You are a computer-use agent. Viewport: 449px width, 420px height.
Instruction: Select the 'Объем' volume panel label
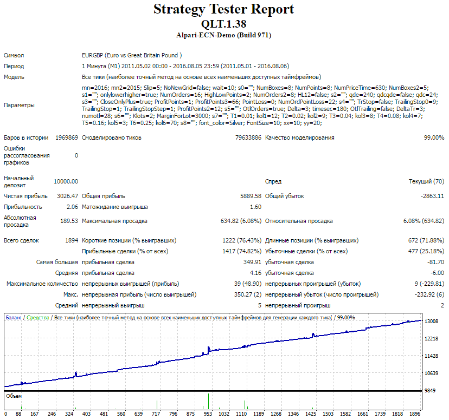[x=14, y=396]
